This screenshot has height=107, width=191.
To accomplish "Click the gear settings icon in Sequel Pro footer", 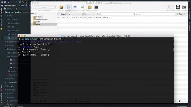I will pyautogui.click(x=180, y=101).
